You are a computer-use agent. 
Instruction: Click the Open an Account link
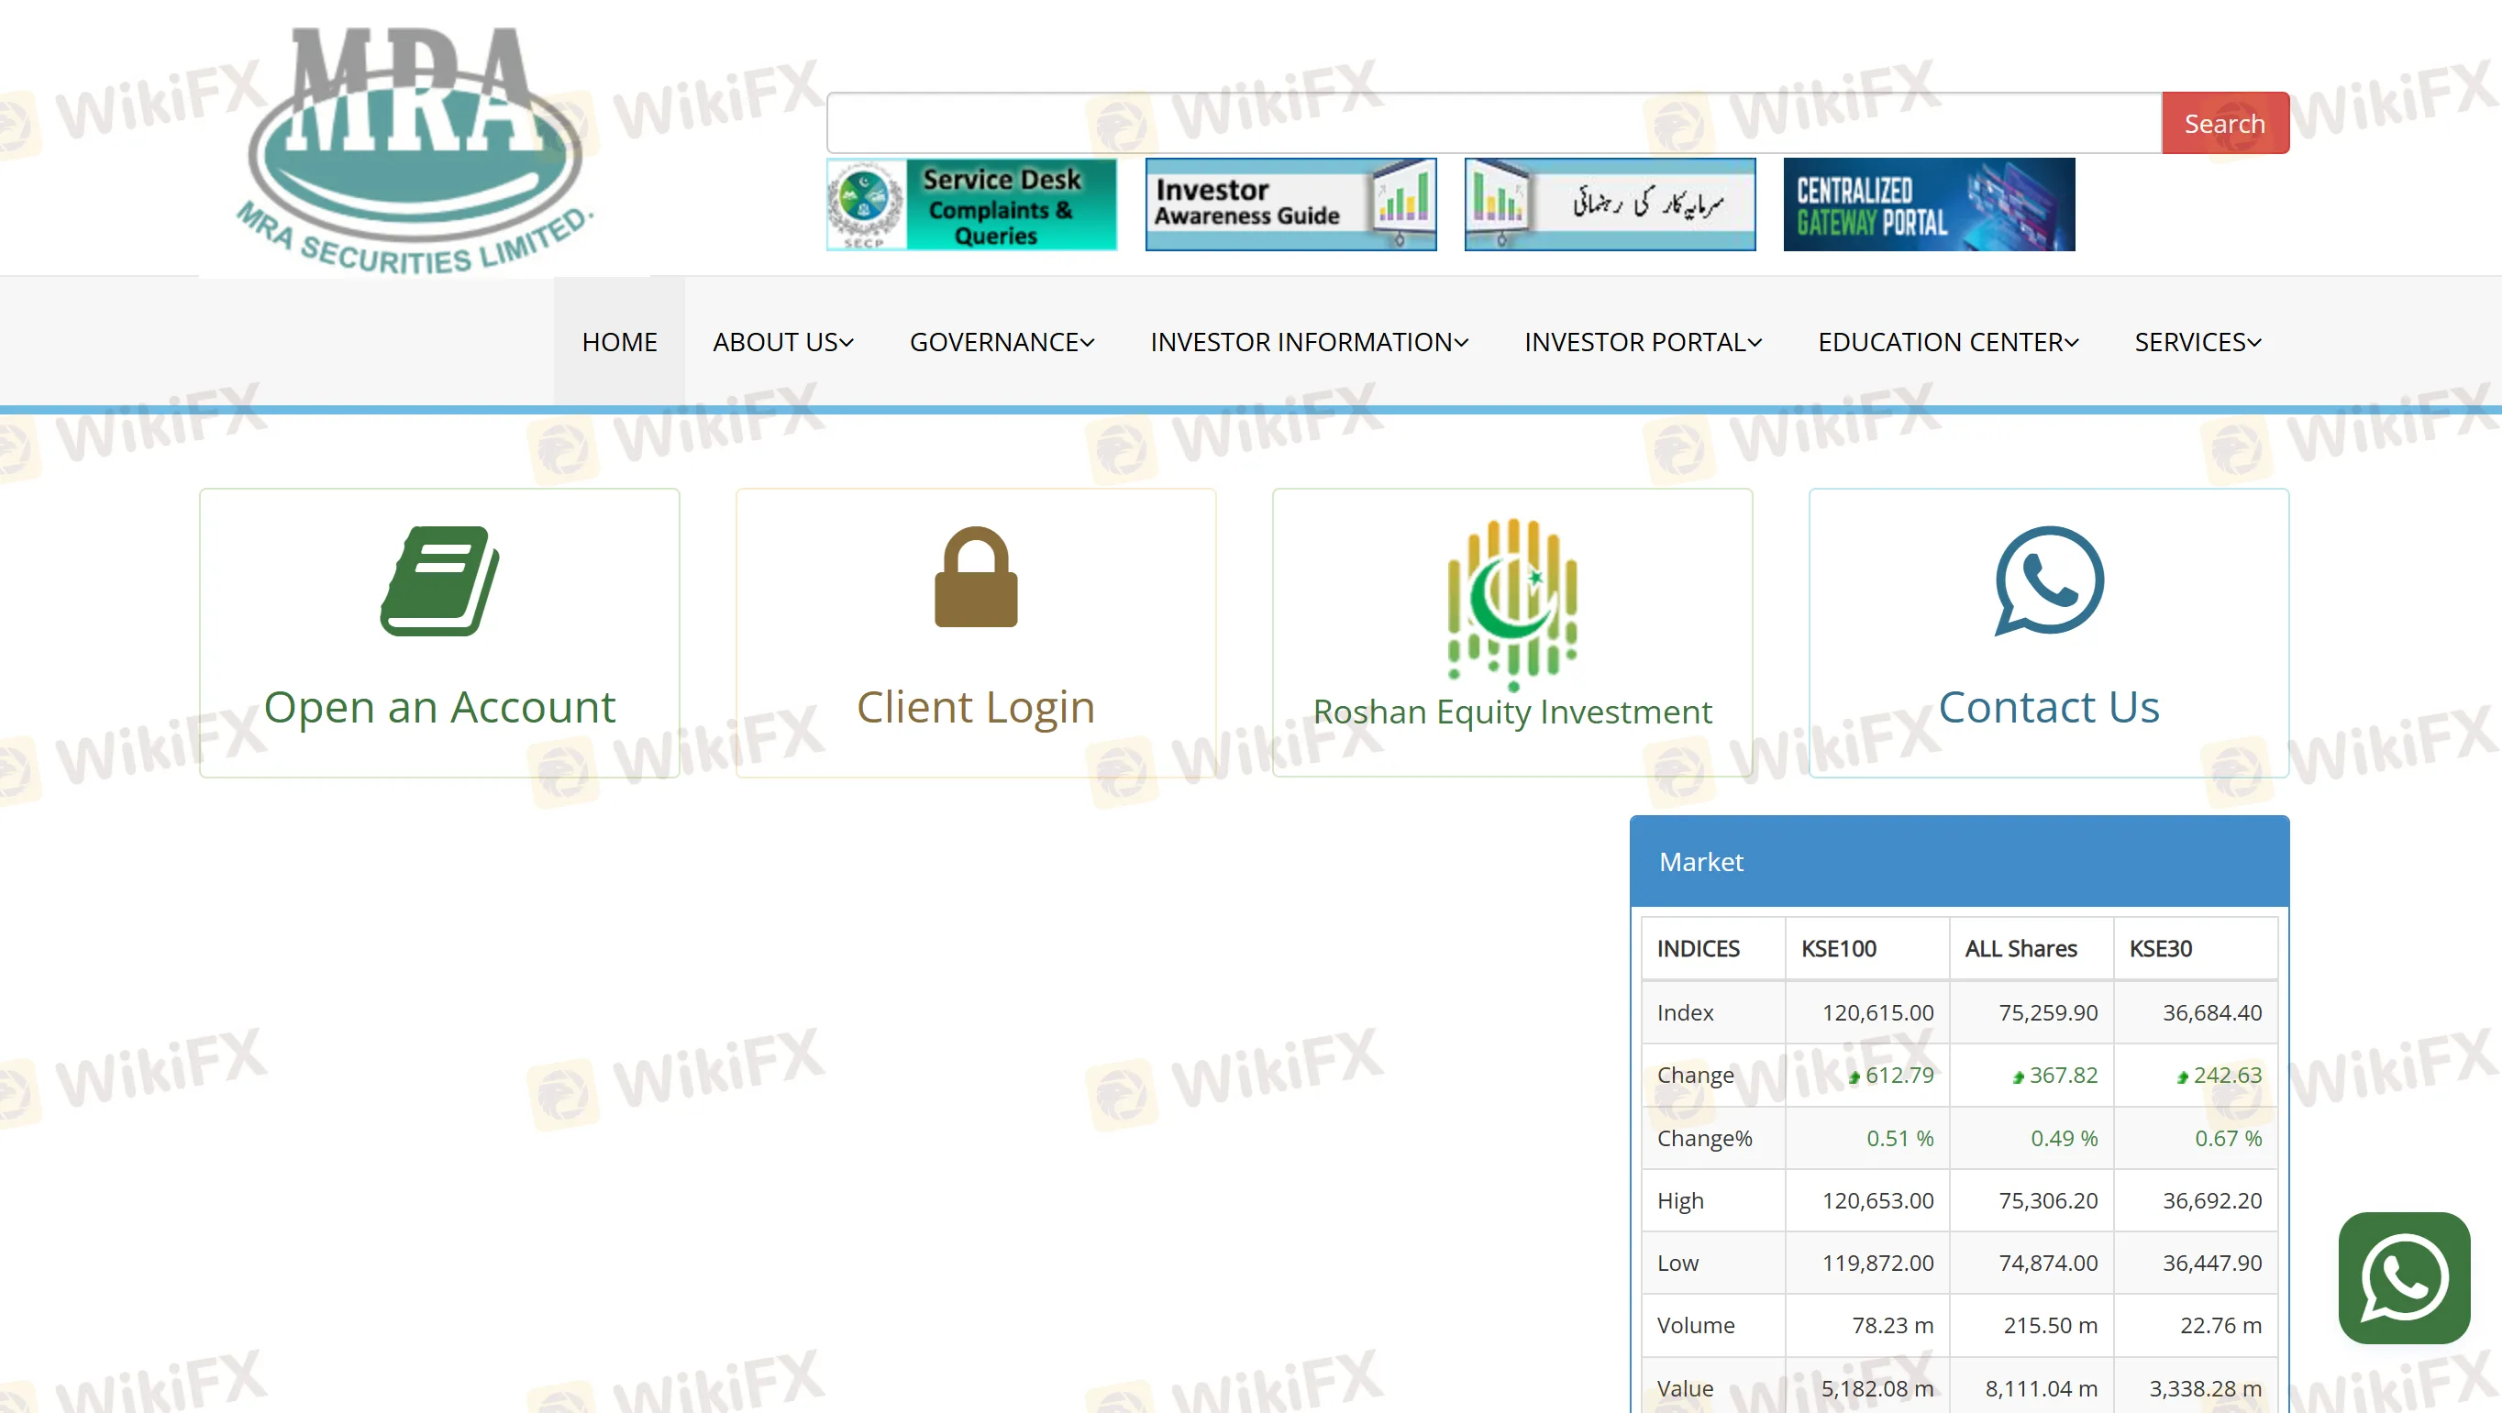440,707
